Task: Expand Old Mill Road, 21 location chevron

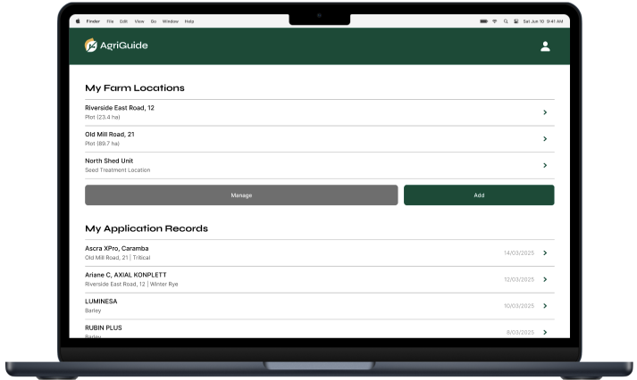Action: click(x=545, y=139)
